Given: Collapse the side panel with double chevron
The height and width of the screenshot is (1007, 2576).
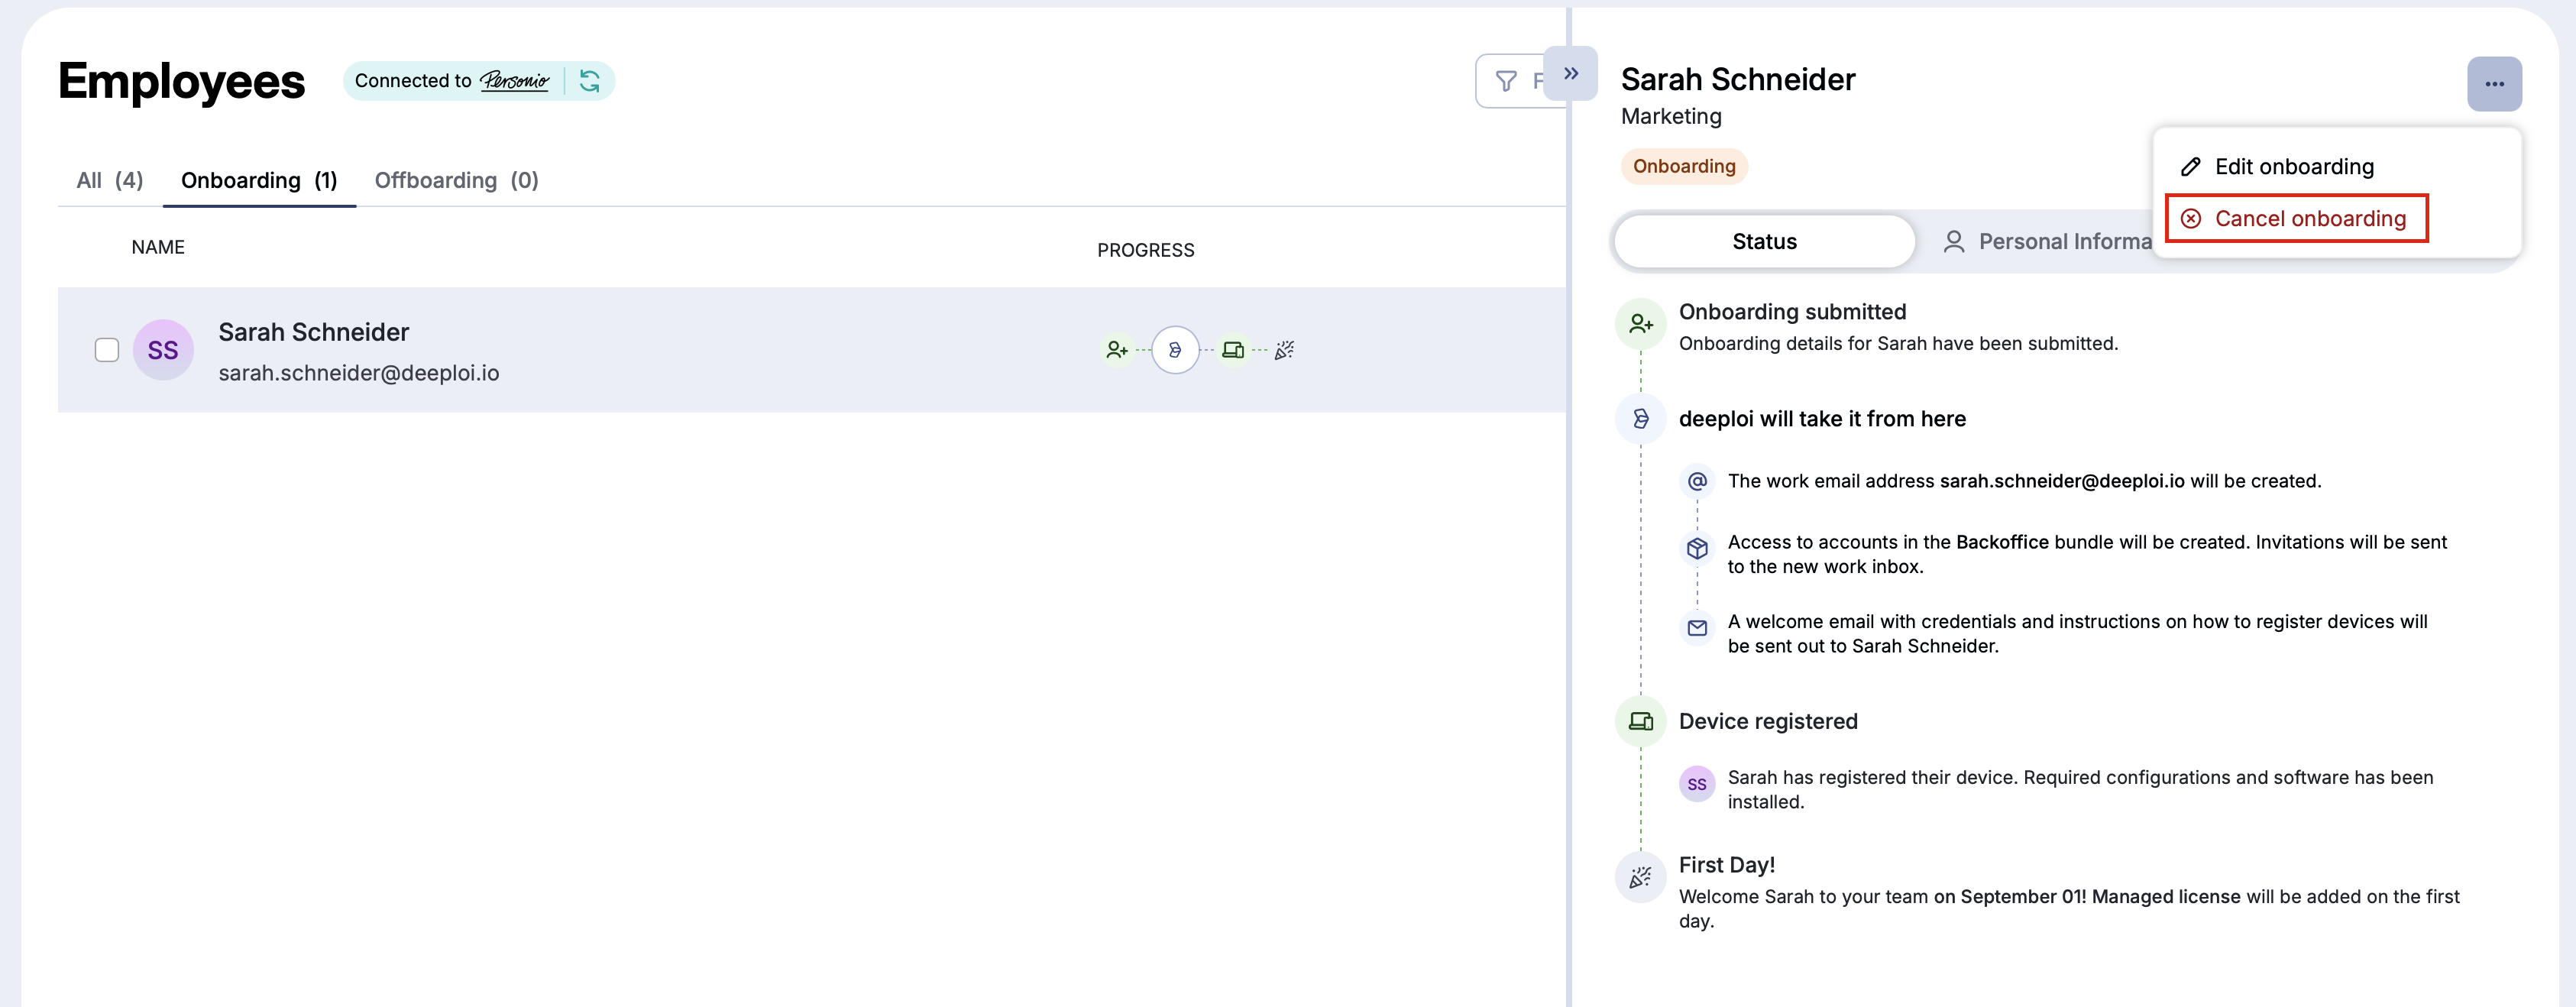Looking at the screenshot, I should [1571, 73].
